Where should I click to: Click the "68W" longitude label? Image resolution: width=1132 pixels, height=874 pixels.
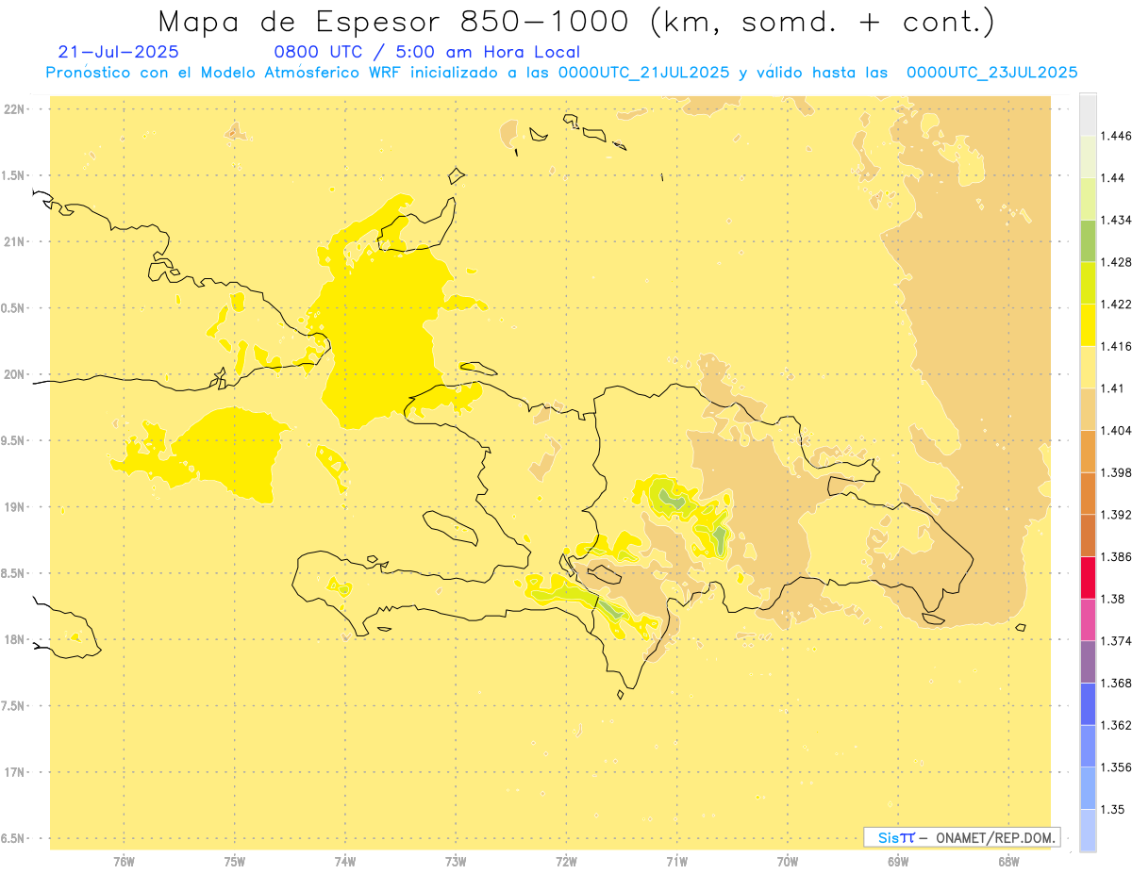(x=1008, y=862)
